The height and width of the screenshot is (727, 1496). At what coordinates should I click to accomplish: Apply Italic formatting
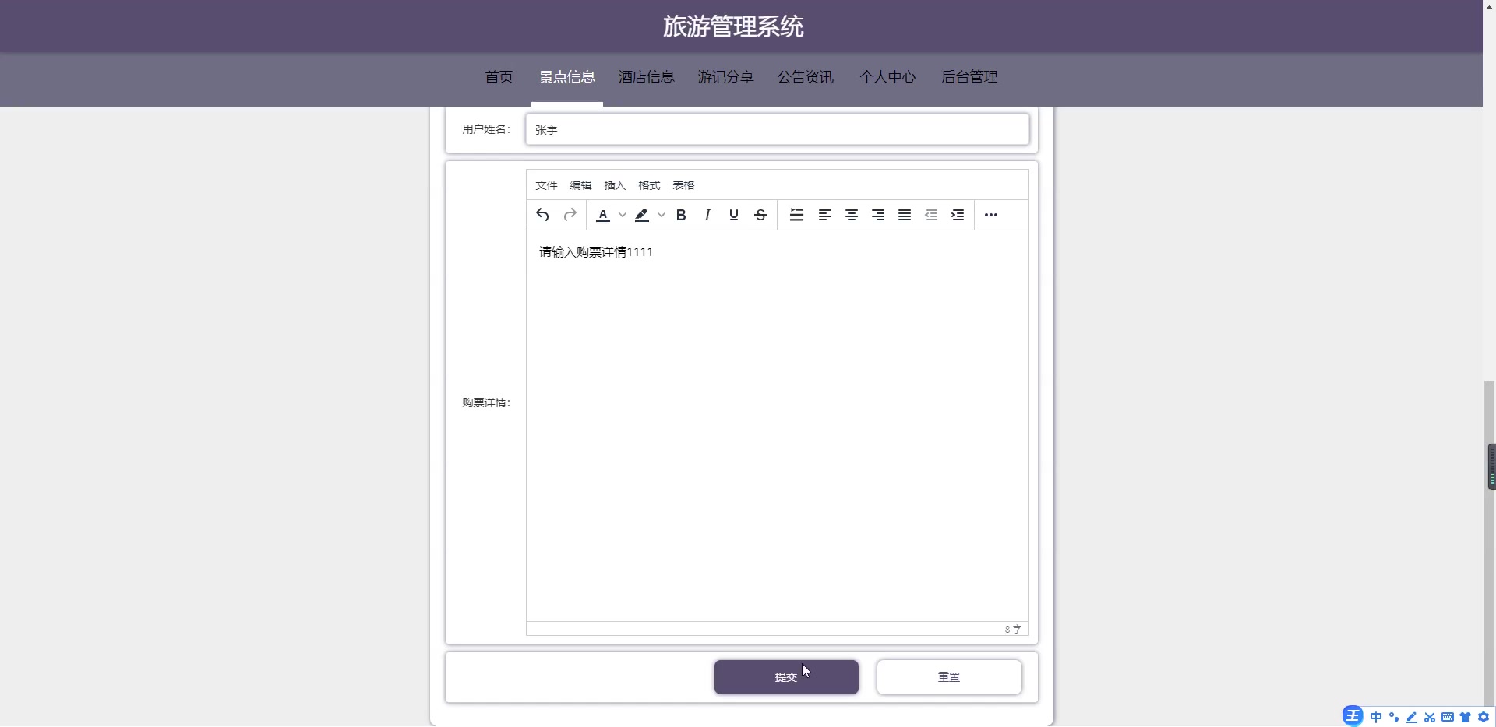[707, 215]
